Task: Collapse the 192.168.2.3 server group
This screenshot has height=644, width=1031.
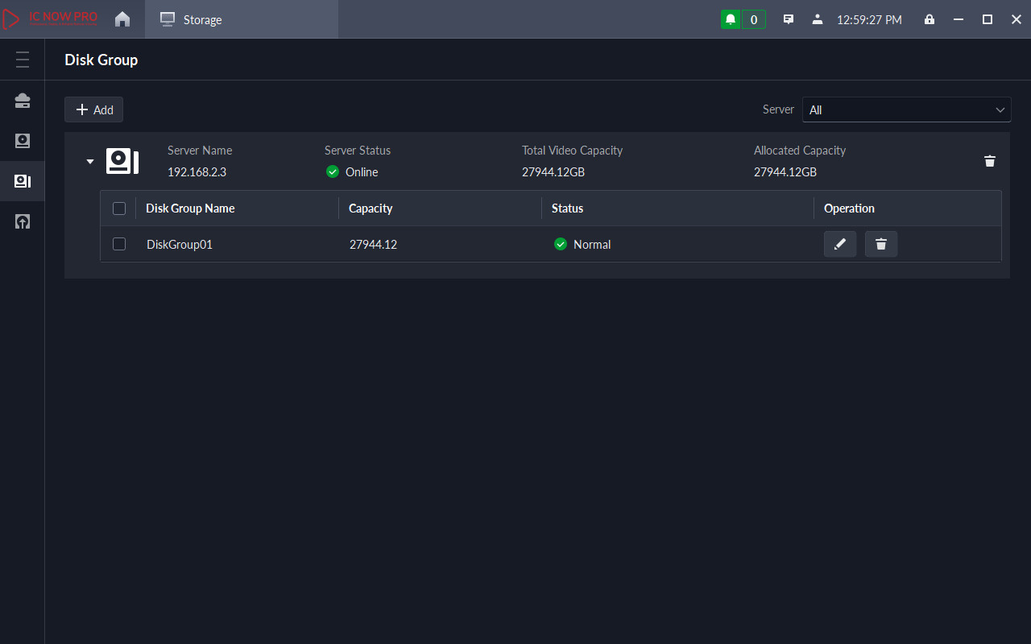Action: [90, 162]
